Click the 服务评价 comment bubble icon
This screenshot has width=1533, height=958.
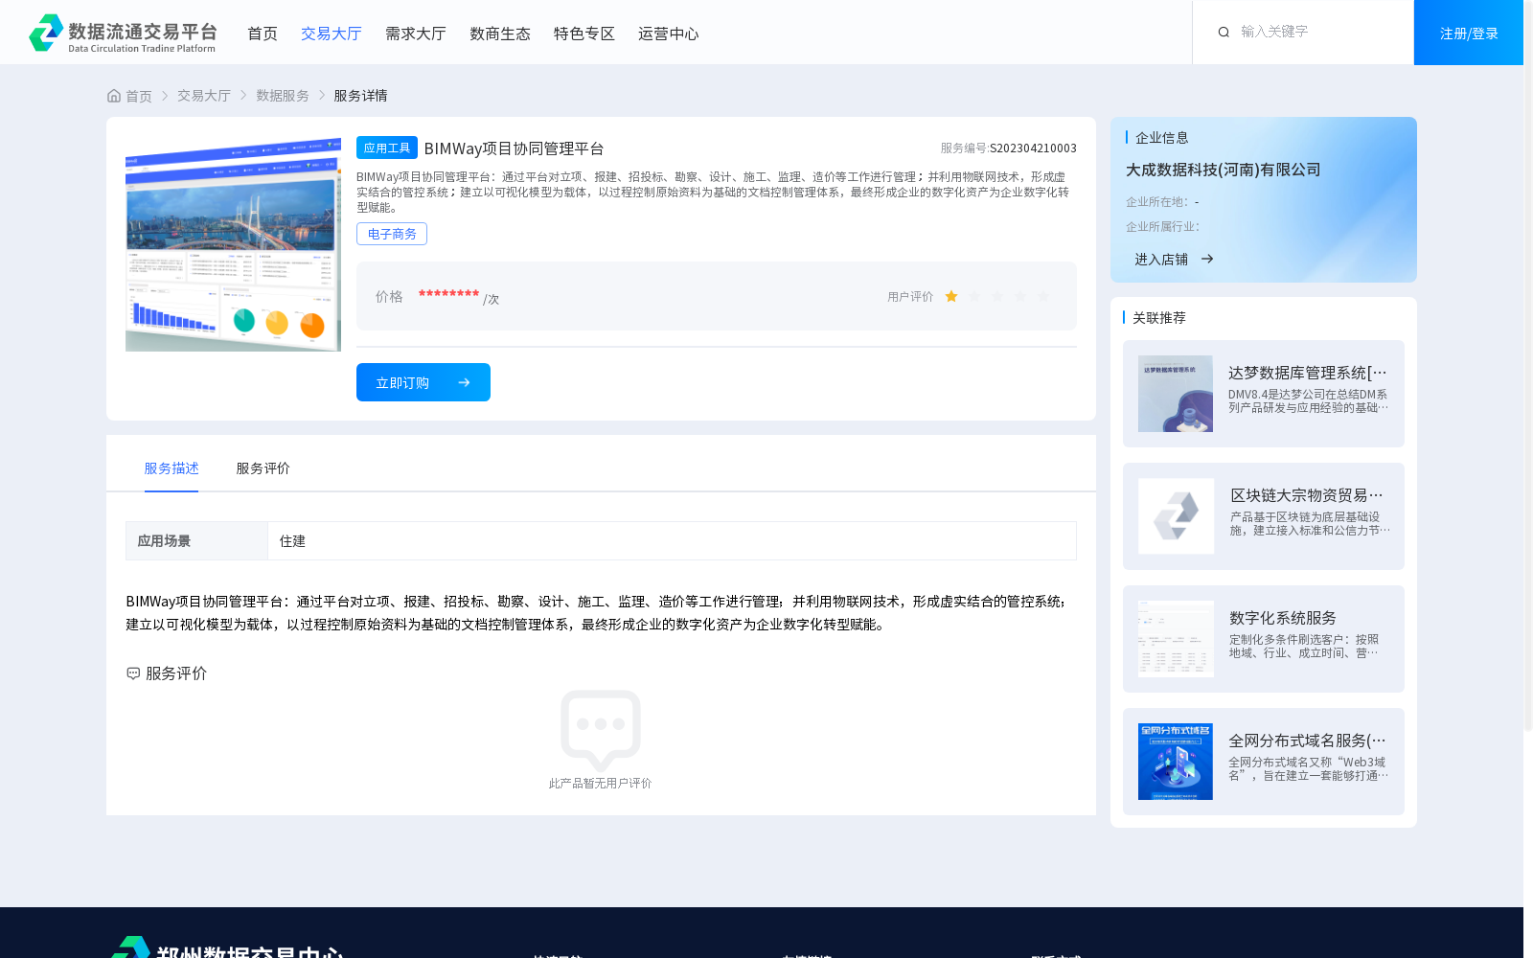coord(133,673)
